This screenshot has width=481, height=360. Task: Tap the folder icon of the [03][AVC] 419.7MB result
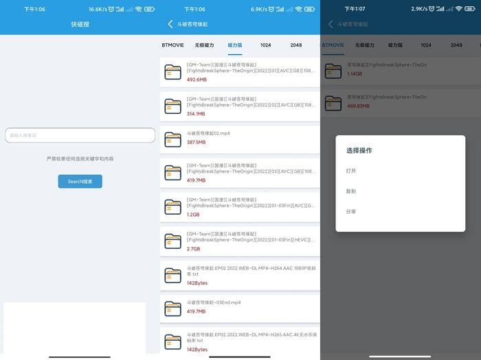click(172, 173)
